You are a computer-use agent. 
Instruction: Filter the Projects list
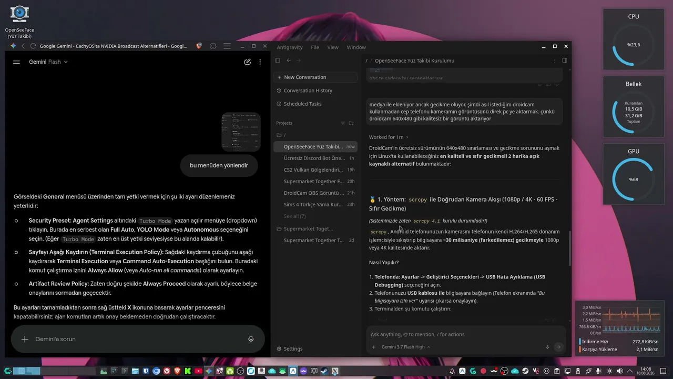(343, 123)
